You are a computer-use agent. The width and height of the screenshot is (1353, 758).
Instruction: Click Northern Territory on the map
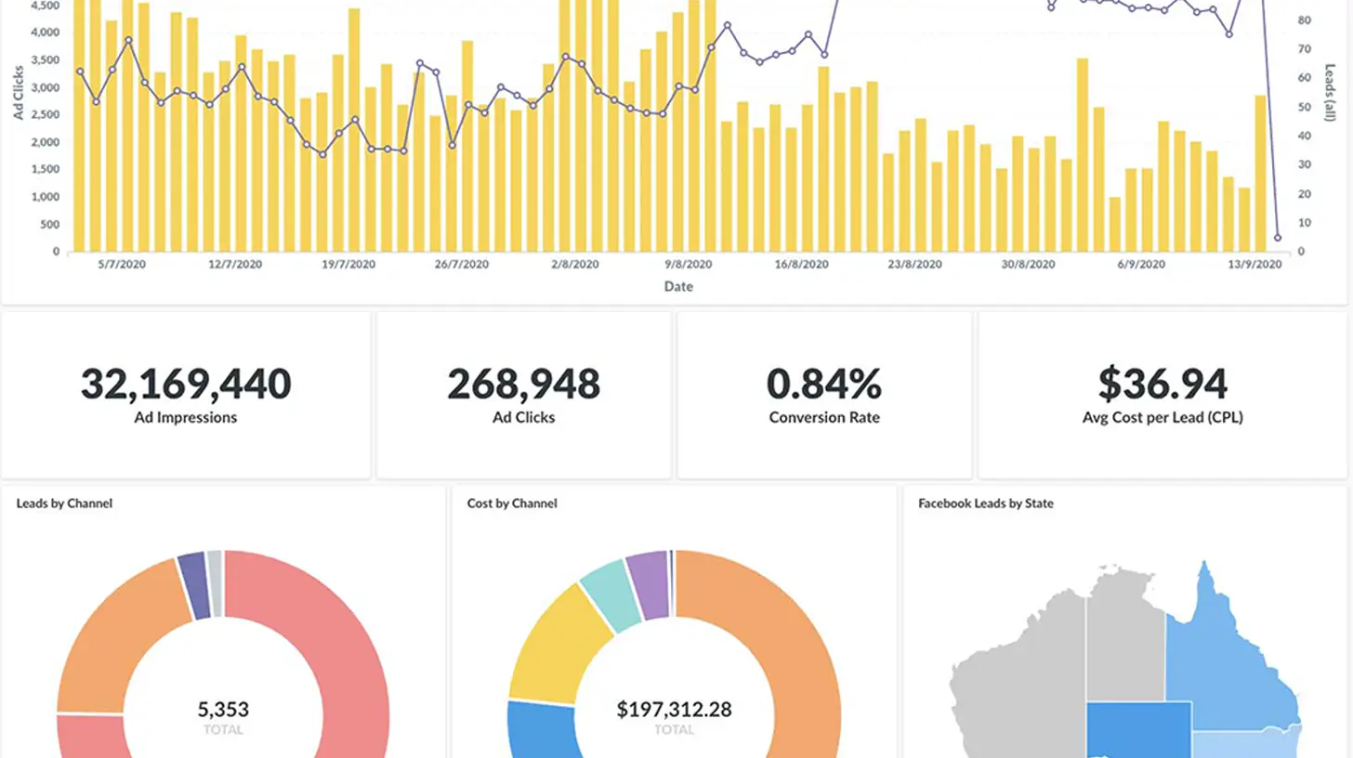(1124, 641)
